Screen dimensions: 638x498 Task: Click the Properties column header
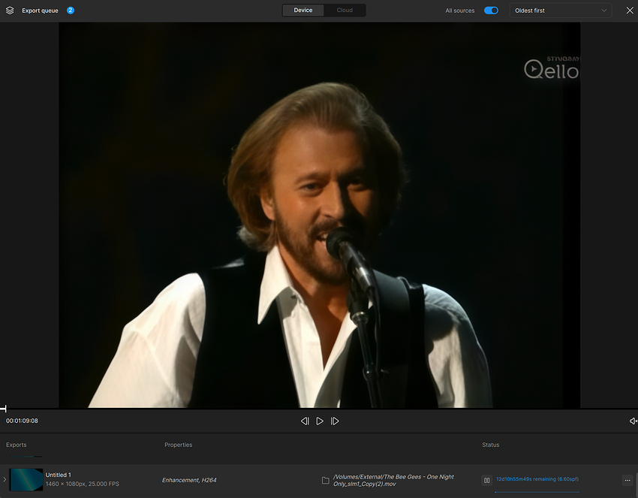click(178, 445)
